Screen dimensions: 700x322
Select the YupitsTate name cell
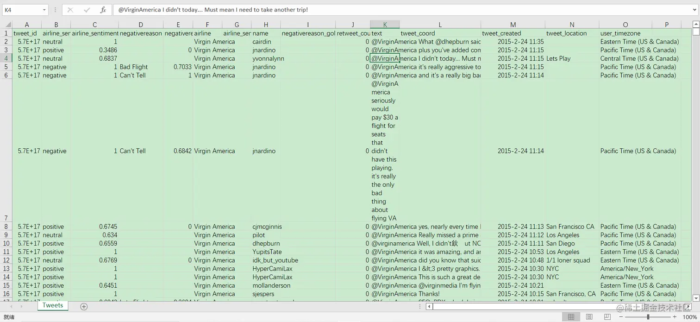[266, 252]
